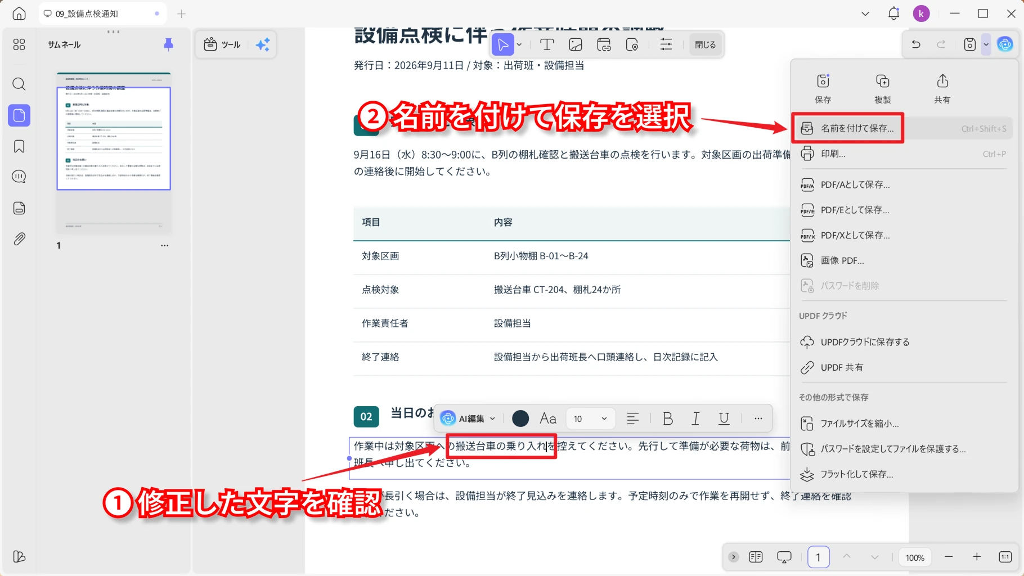Choose PDF/Aとして保存... menu item

click(903, 184)
